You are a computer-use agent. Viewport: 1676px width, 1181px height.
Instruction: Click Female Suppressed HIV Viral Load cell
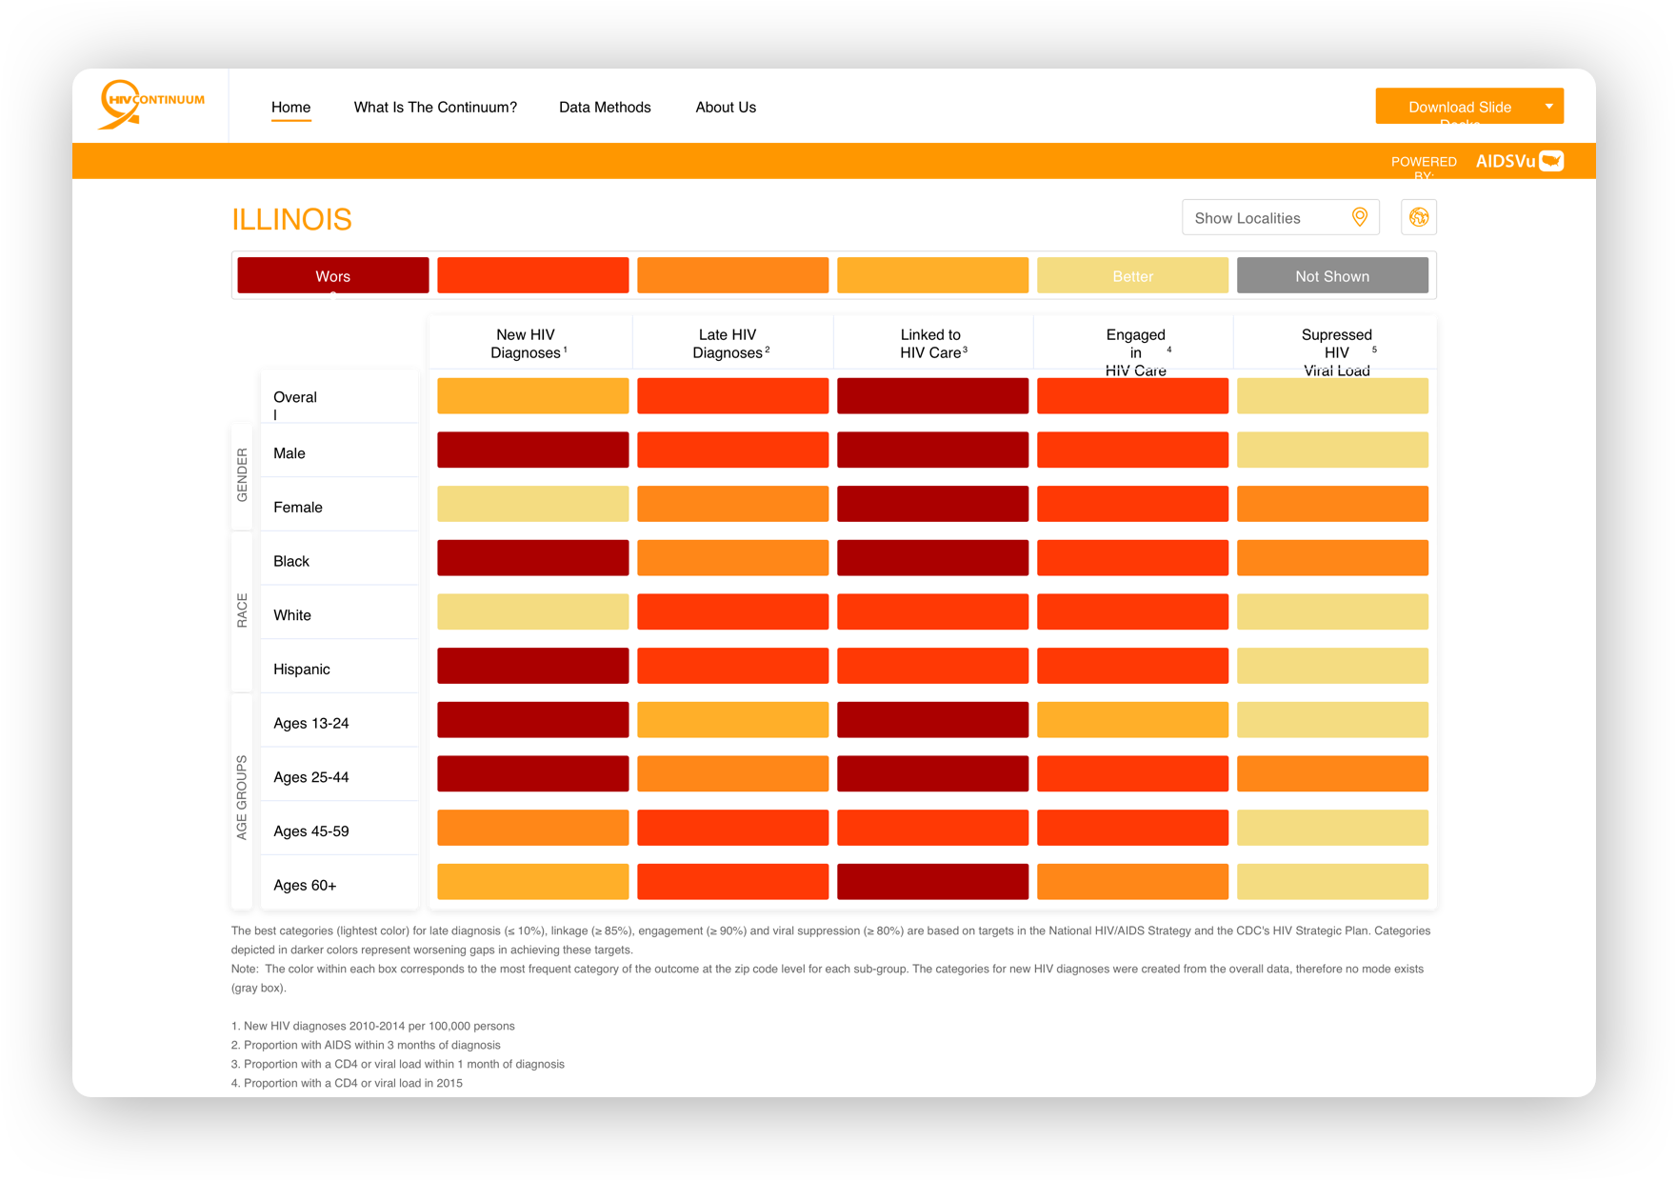click(1332, 504)
